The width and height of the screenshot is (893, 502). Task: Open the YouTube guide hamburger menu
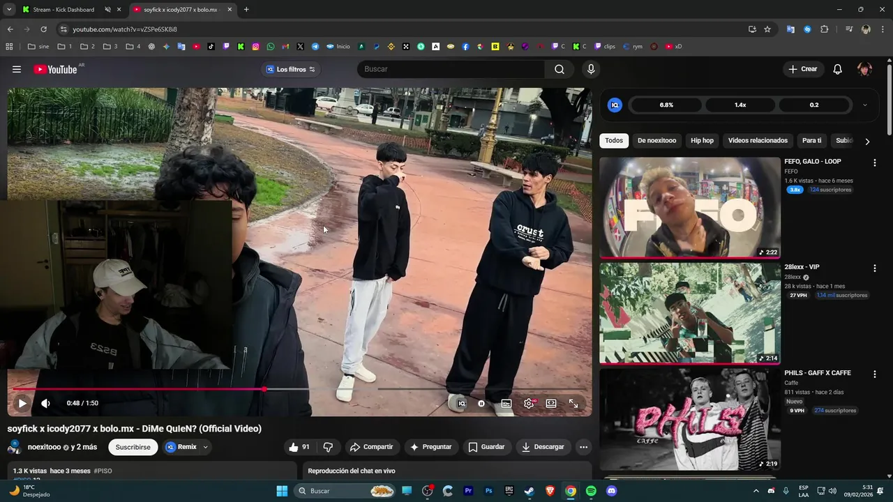[17, 69]
